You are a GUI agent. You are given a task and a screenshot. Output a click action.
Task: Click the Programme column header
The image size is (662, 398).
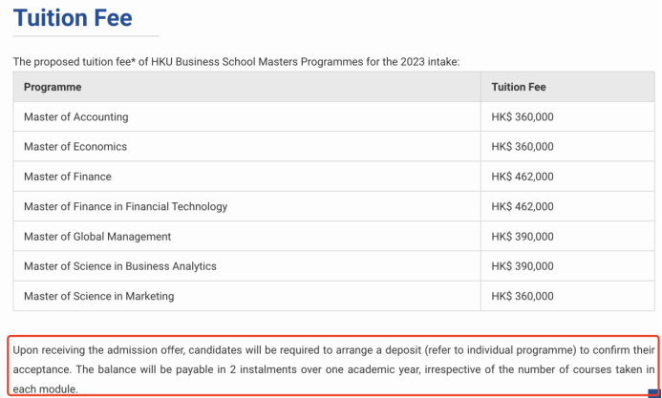pyautogui.click(x=53, y=87)
